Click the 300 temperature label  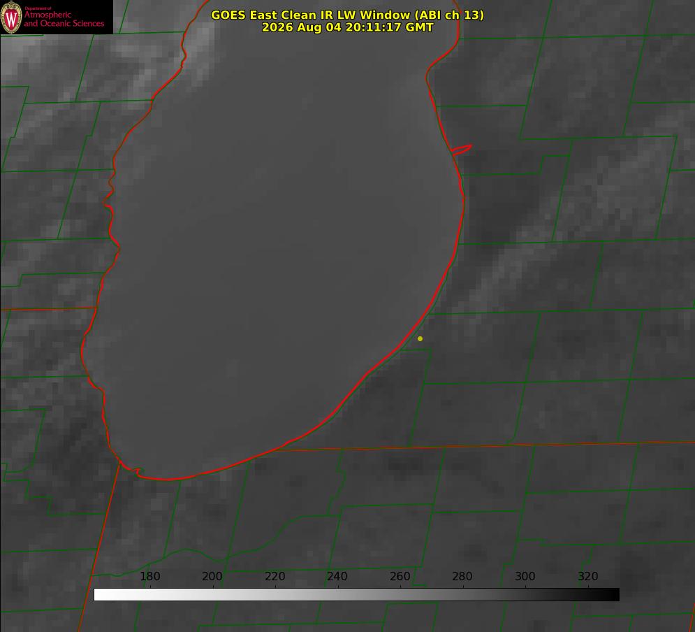(525, 576)
